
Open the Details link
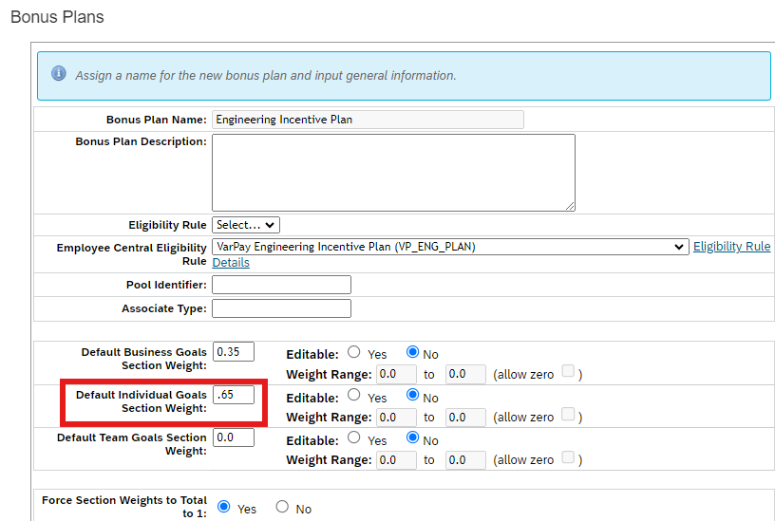tap(231, 263)
